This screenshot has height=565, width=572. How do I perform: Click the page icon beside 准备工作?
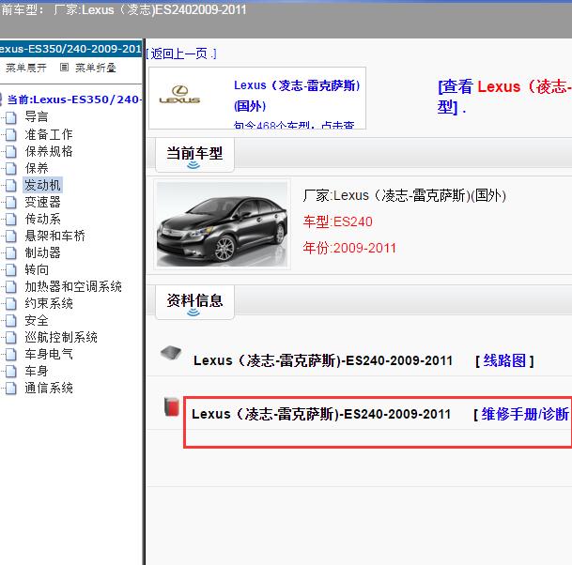[x=11, y=134]
